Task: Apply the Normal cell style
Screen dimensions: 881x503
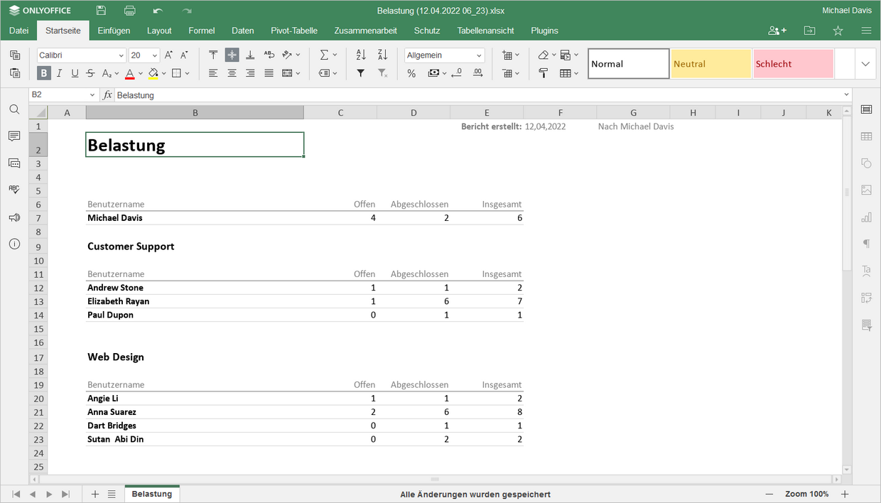Action: [629, 64]
